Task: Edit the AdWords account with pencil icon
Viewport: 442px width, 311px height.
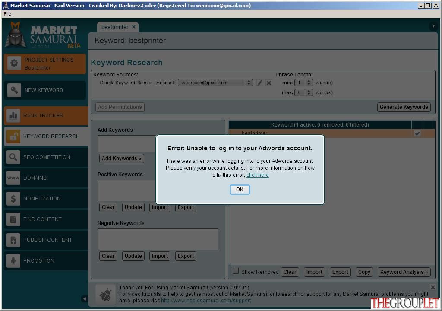Action: [259, 83]
